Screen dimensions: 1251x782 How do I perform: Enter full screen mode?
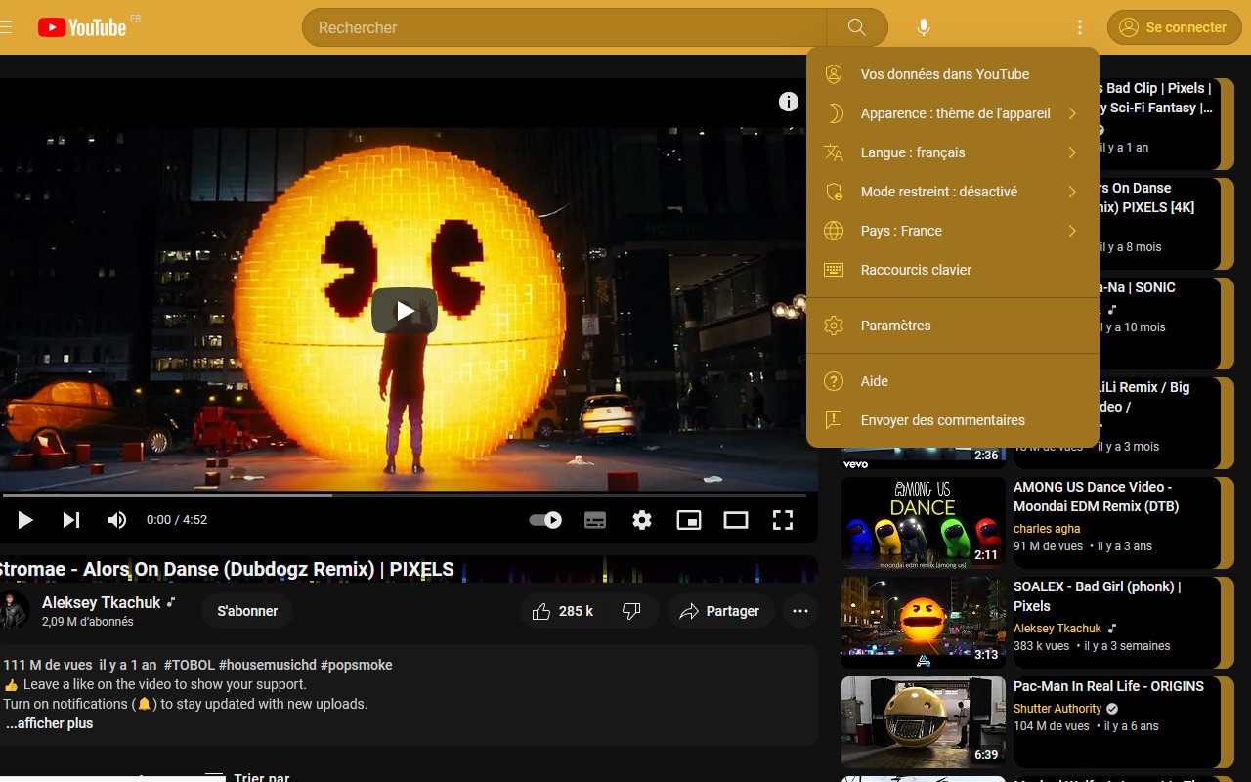(783, 520)
